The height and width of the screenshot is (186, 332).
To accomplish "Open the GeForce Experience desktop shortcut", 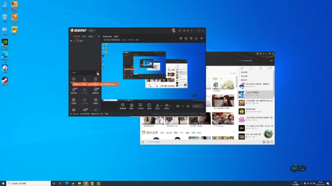I will pos(5,44).
